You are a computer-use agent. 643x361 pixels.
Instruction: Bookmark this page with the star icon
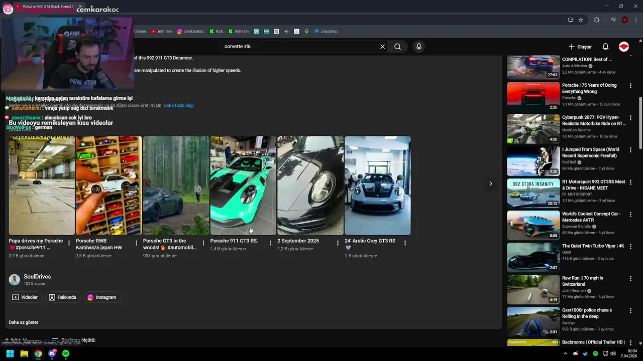point(581,20)
